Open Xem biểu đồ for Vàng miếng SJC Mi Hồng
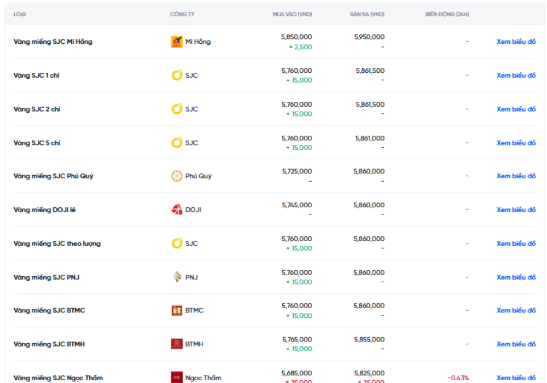This screenshot has height=383, width=547. 516,42
